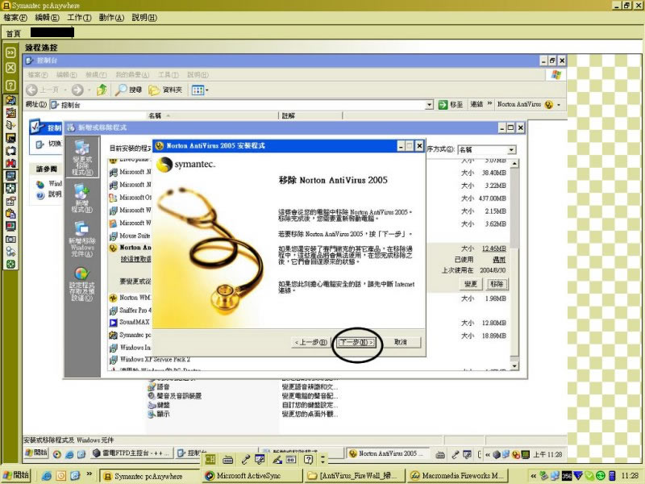Click 上一步 in Norton AntiVirus 2005 setup dialog
The width and height of the screenshot is (645, 484).
pyautogui.click(x=311, y=342)
